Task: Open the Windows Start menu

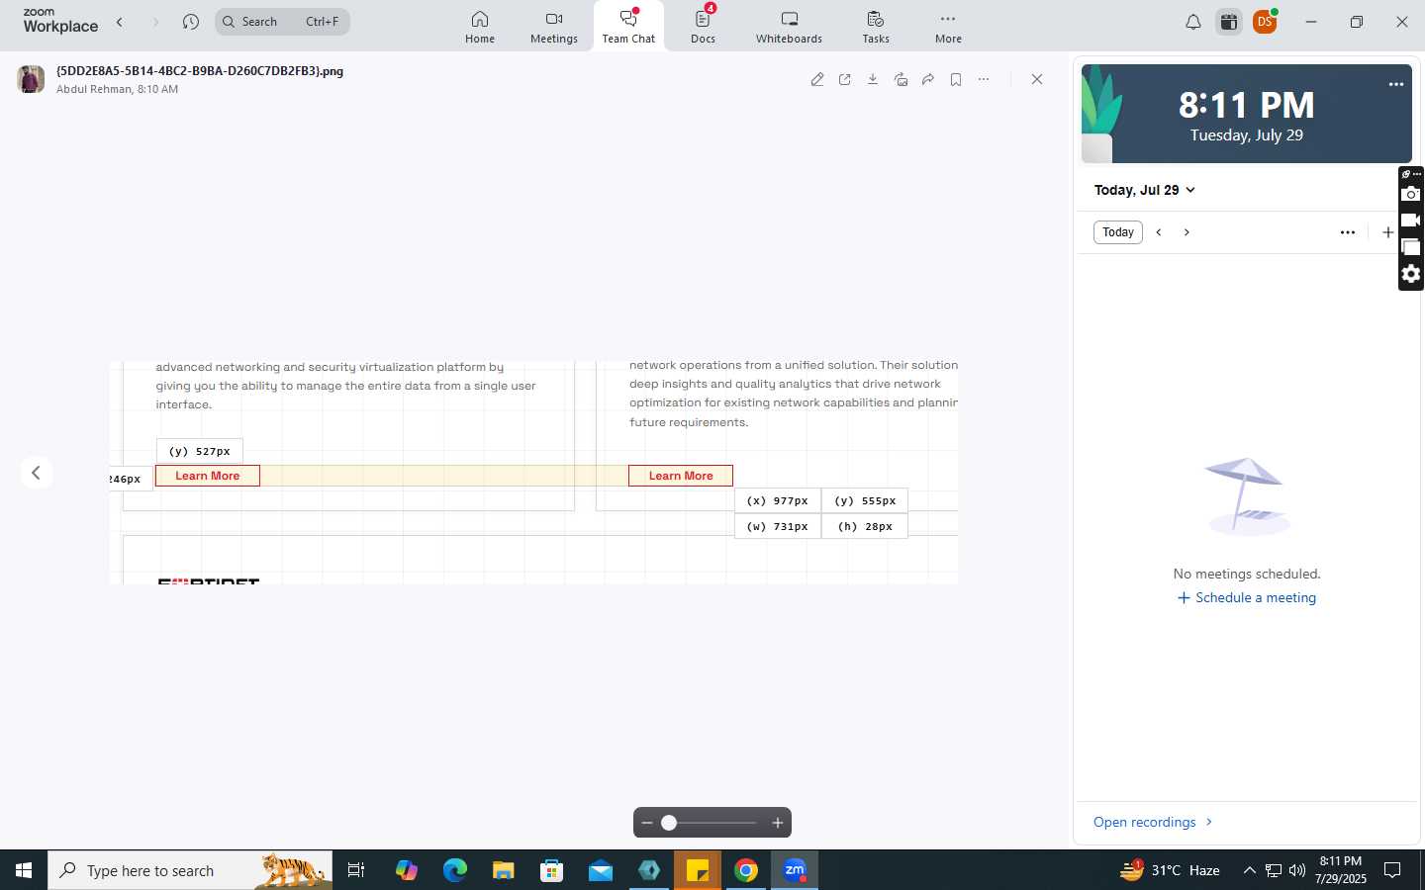Action: pos(24,870)
